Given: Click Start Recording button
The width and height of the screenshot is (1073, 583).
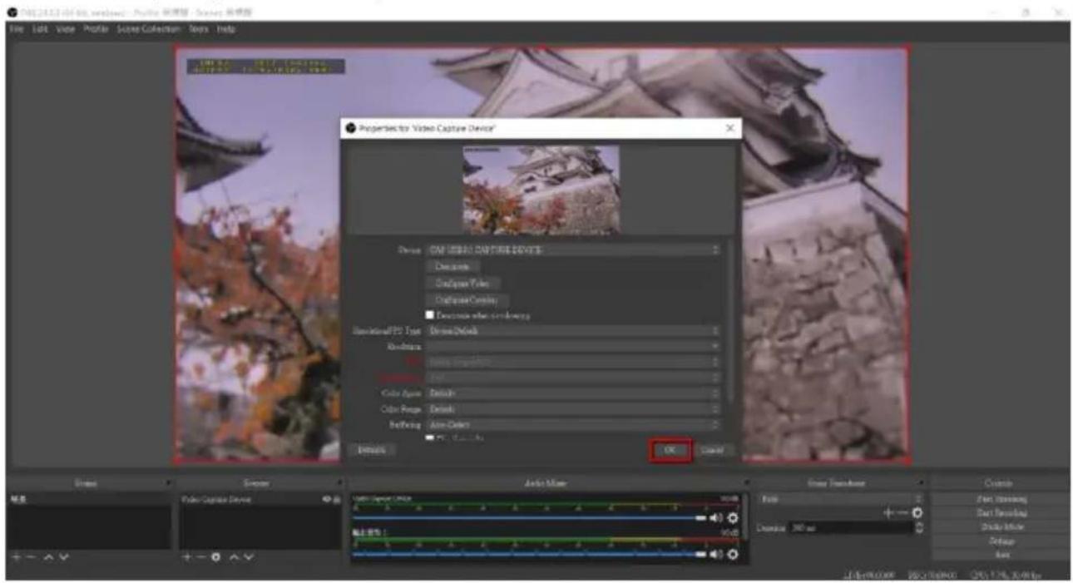Looking at the screenshot, I should click(x=1001, y=513).
